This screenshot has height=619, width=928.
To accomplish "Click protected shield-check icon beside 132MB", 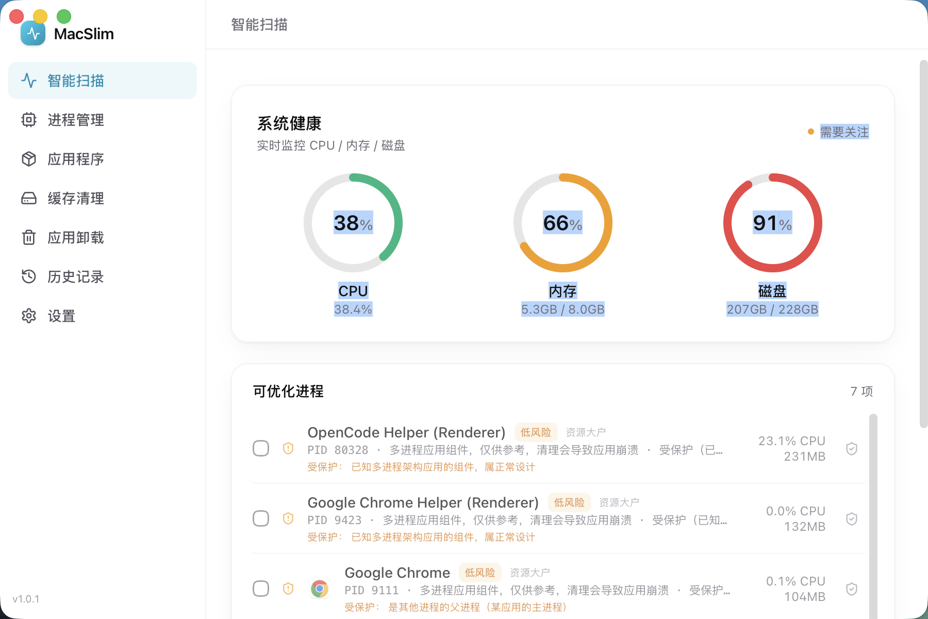I will [x=852, y=518].
